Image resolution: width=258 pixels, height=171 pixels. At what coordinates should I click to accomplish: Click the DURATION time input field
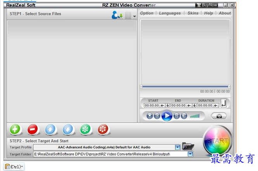[x=205, y=105]
